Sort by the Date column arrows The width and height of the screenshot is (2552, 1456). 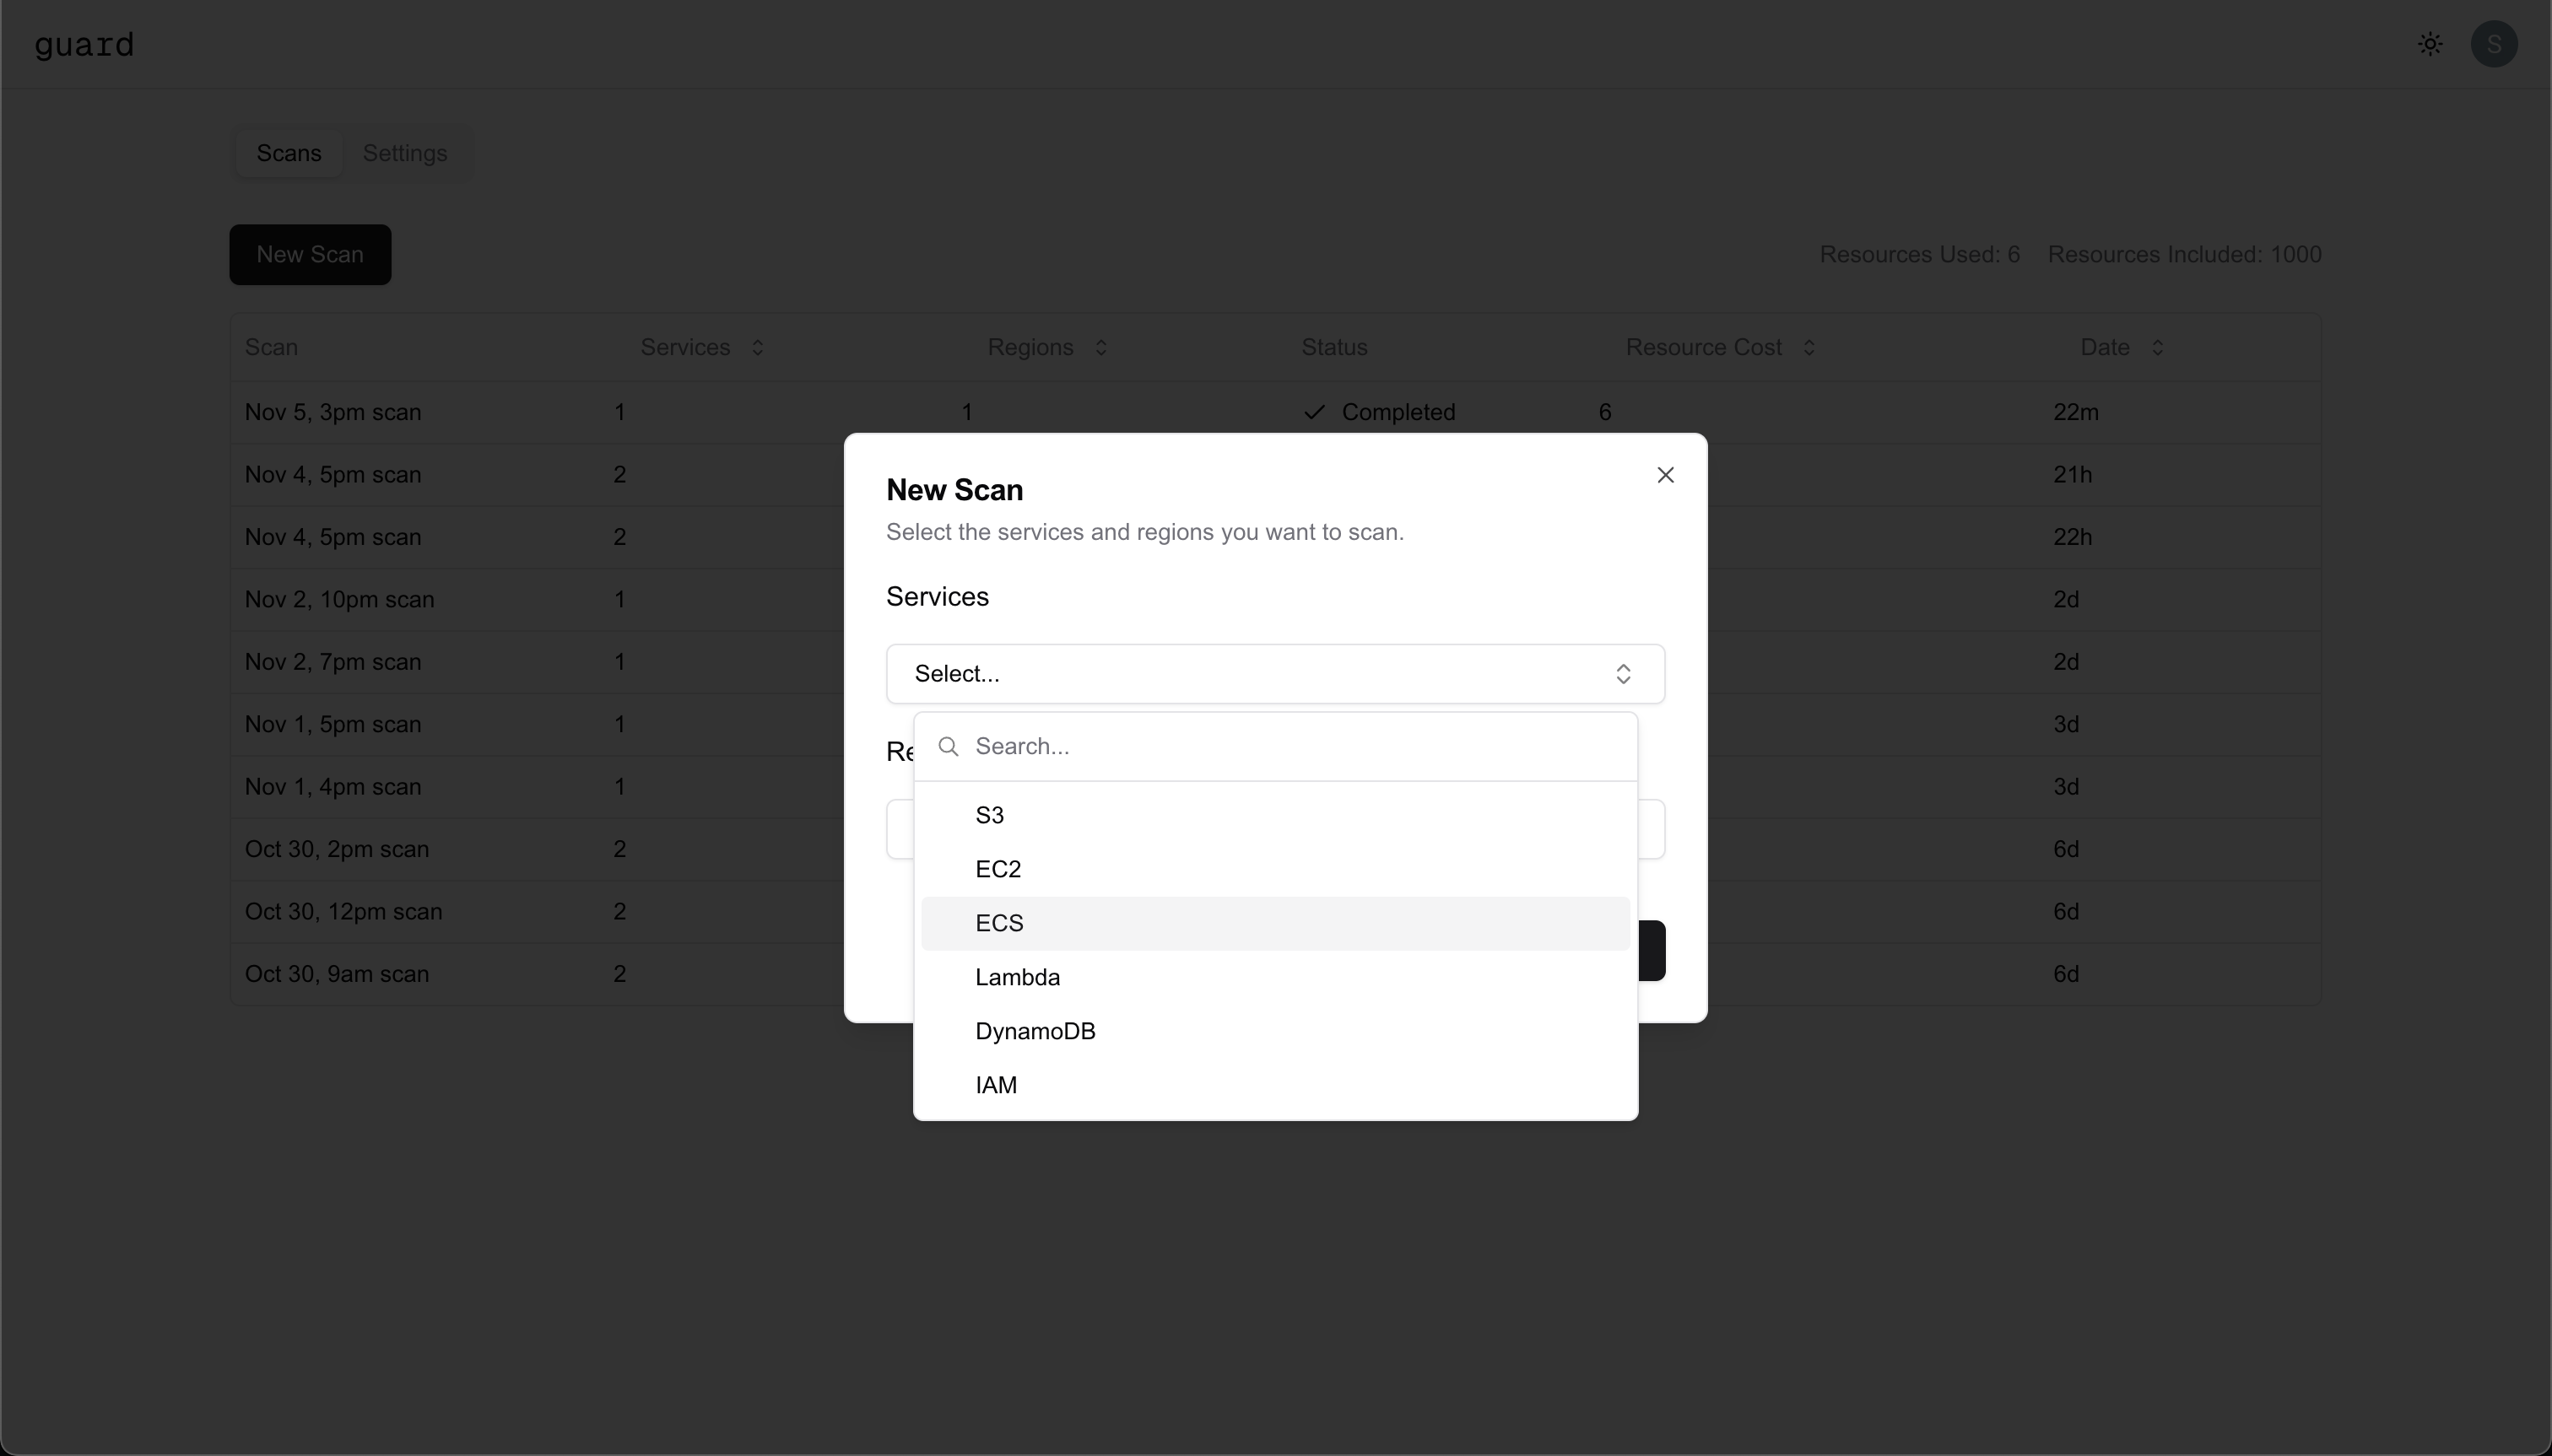coord(2157,347)
